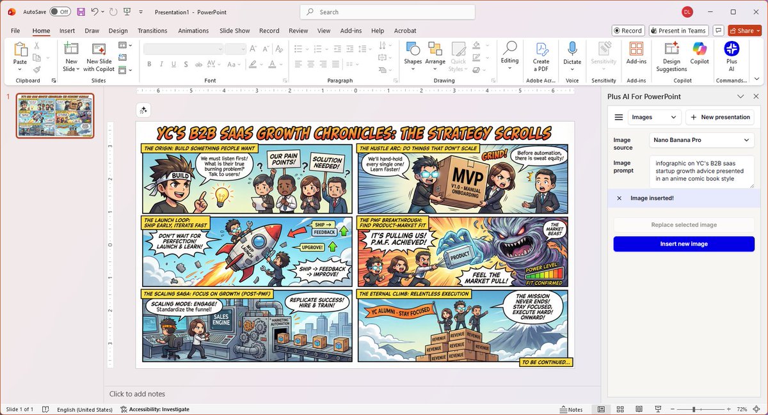Open the Plus AI hamburger menu

pos(618,117)
